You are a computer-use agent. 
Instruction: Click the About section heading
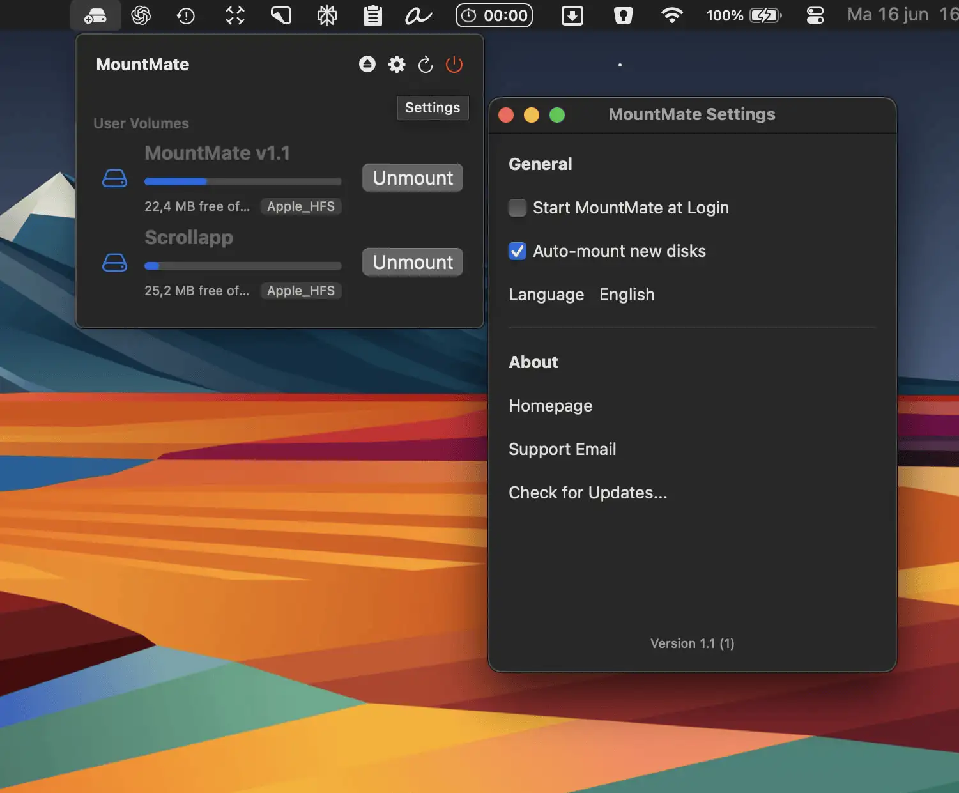point(533,362)
